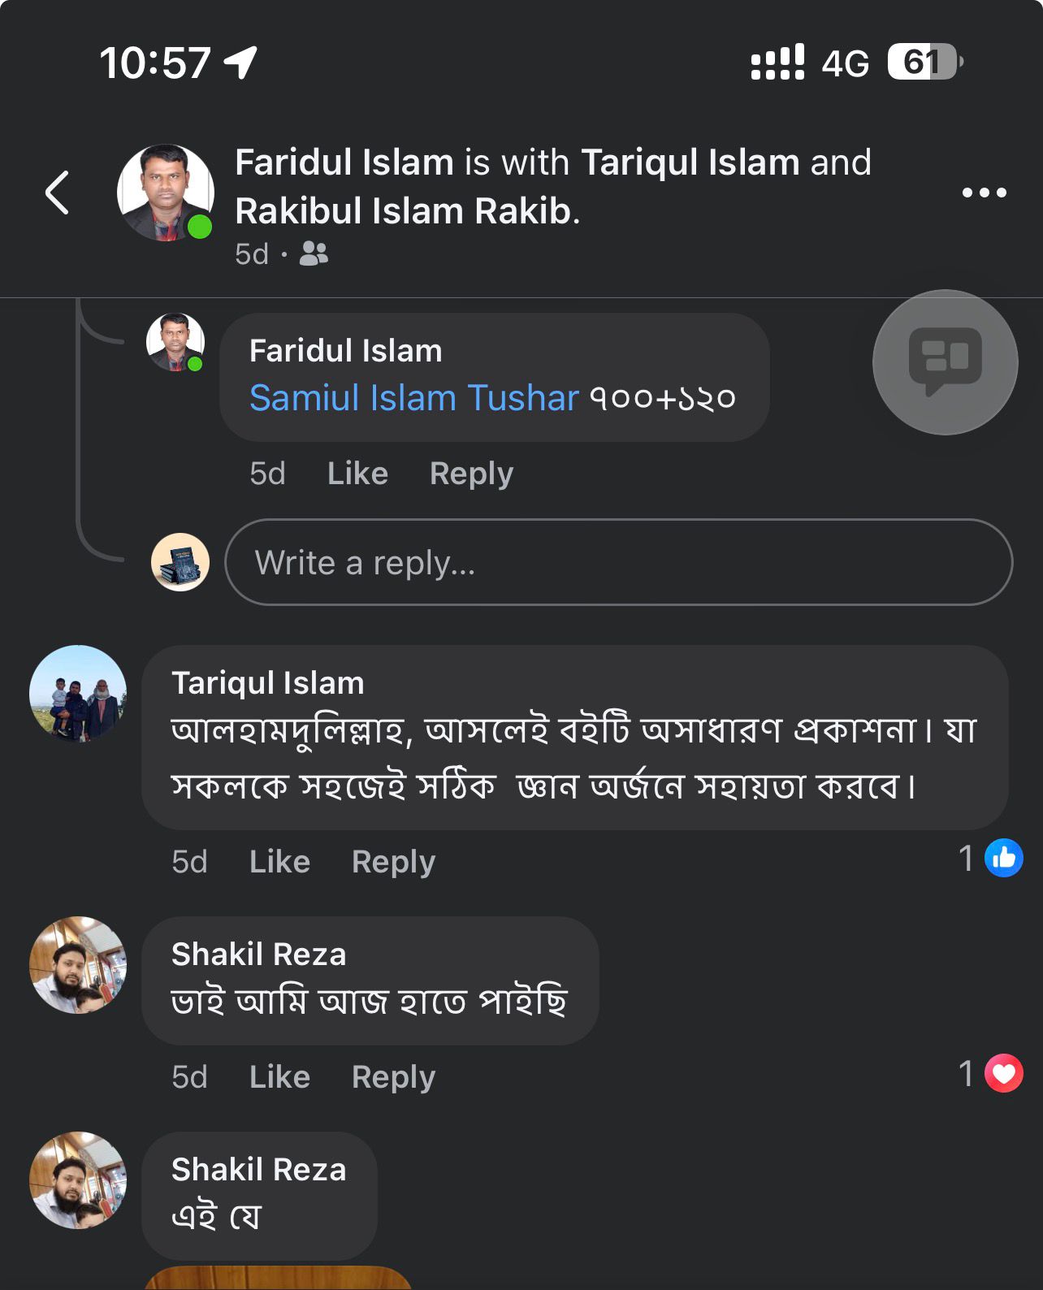1043x1290 pixels.
Task: Tap the friends audience icon
Action: pos(314,253)
